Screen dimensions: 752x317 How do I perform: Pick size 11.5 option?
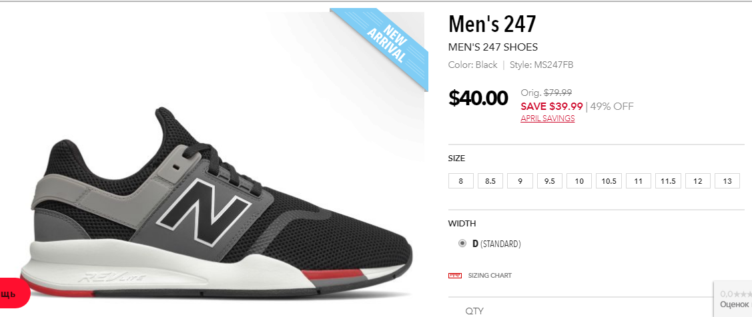[668, 181]
